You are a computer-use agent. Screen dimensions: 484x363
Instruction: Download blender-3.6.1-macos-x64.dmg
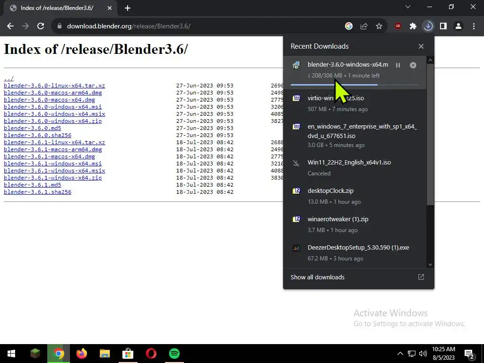(x=49, y=156)
